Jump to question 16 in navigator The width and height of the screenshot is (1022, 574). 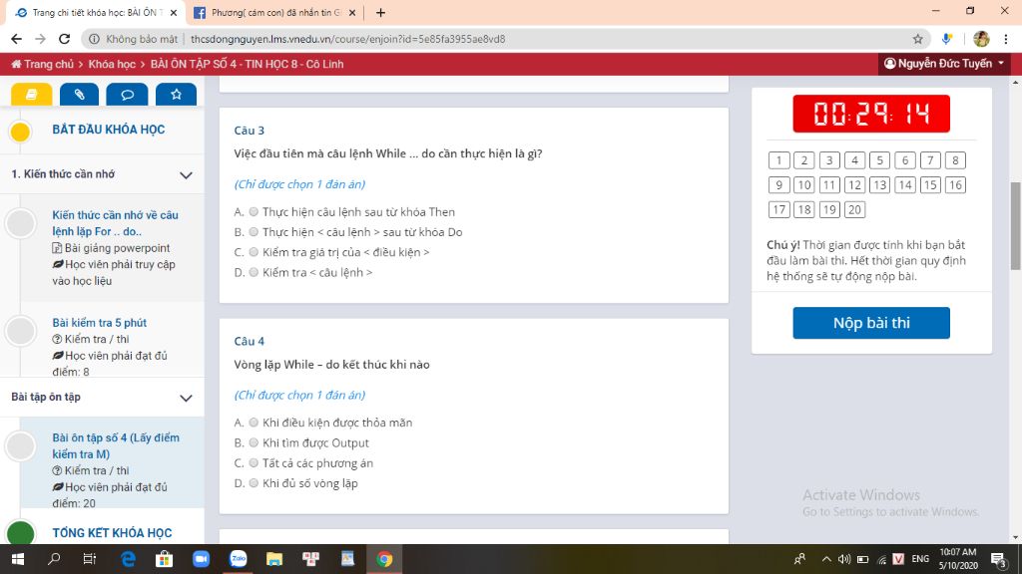point(955,184)
